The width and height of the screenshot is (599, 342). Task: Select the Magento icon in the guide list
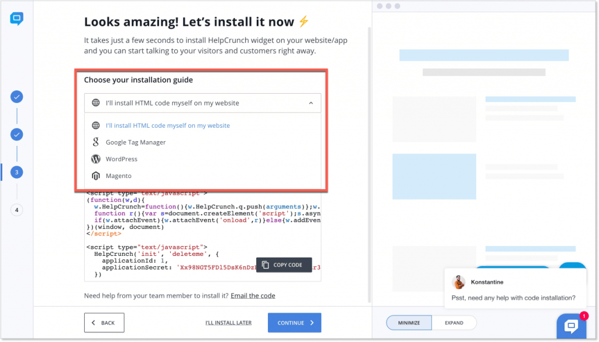click(x=96, y=176)
